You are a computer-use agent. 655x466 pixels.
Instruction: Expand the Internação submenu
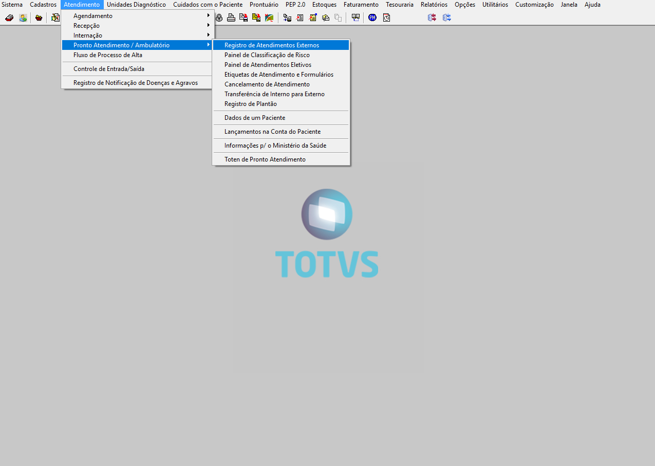pyautogui.click(x=137, y=35)
